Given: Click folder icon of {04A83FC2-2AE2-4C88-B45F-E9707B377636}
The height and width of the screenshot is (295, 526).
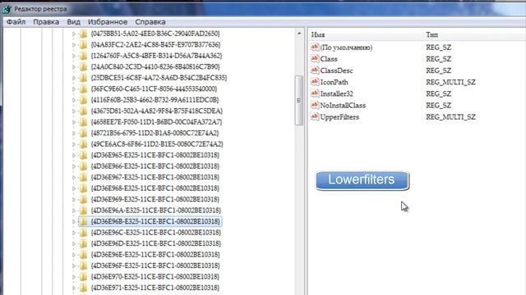Looking at the screenshot, I should (x=83, y=44).
